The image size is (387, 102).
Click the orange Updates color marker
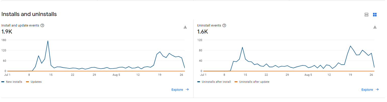click(x=27, y=82)
